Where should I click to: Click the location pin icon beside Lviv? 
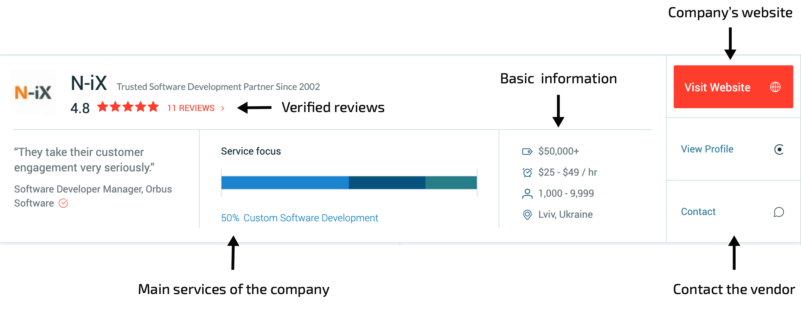[x=527, y=215]
